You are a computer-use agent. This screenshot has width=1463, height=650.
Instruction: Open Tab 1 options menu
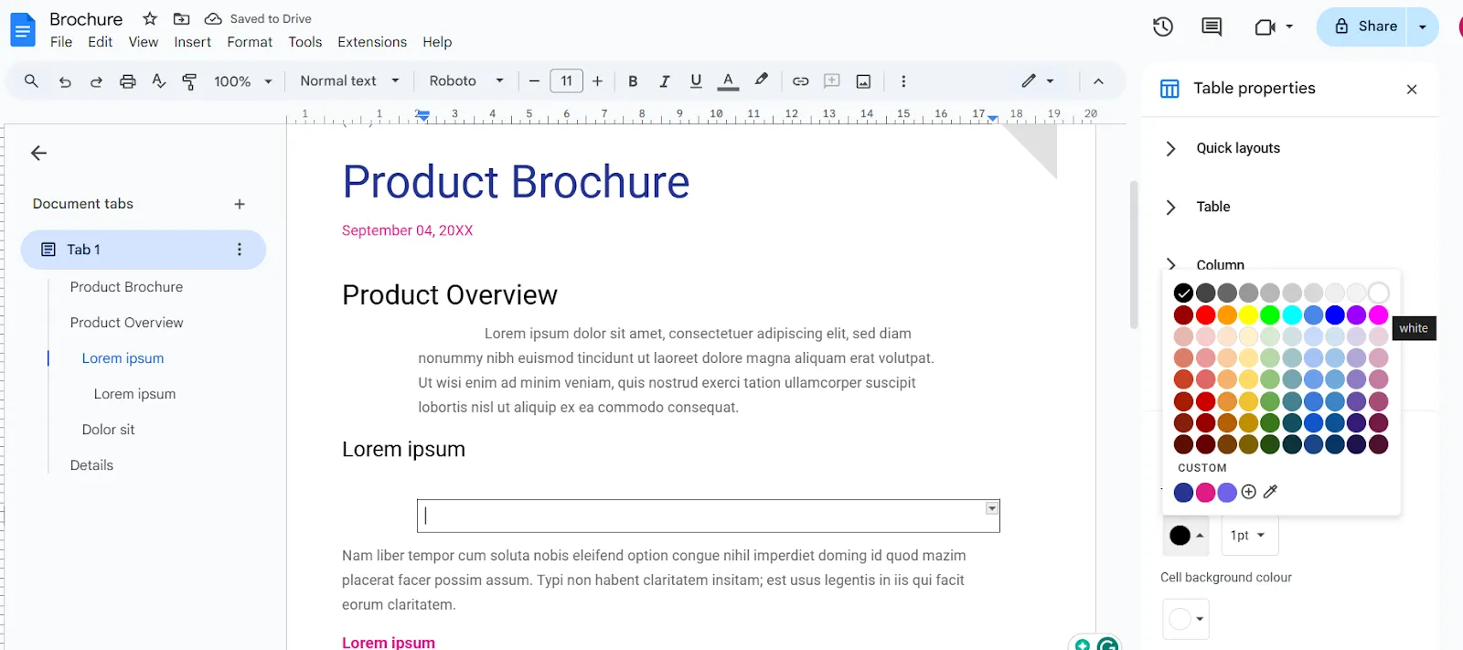click(240, 250)
